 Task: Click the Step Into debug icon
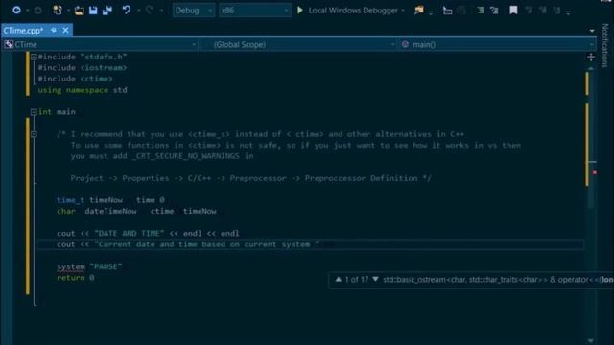(447, 11)
